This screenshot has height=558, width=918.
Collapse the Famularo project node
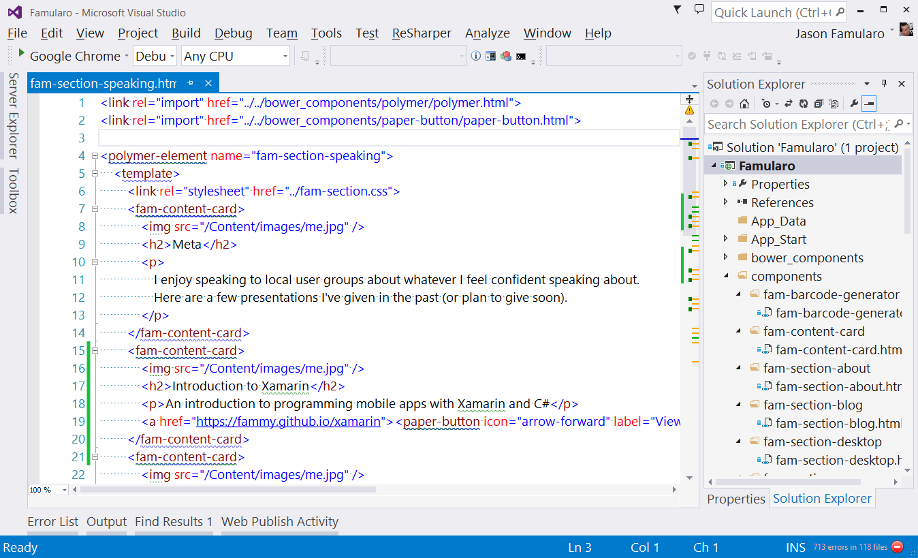coord(714,166)
